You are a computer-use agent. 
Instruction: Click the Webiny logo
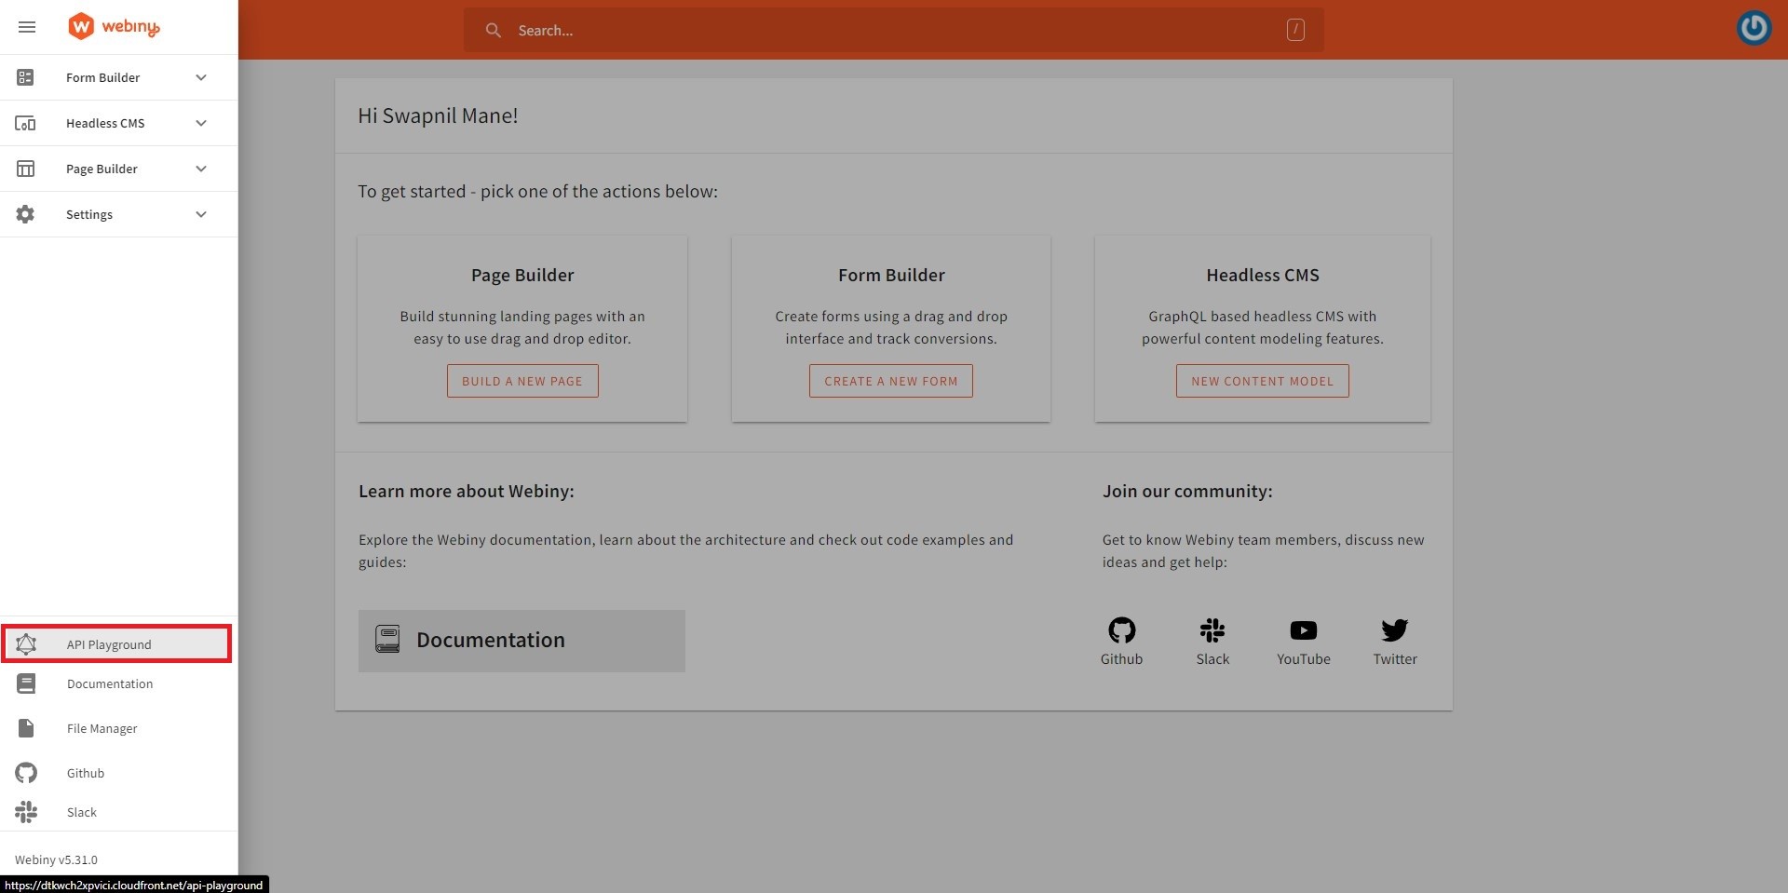pyautogui.click(x=114, y=27)
